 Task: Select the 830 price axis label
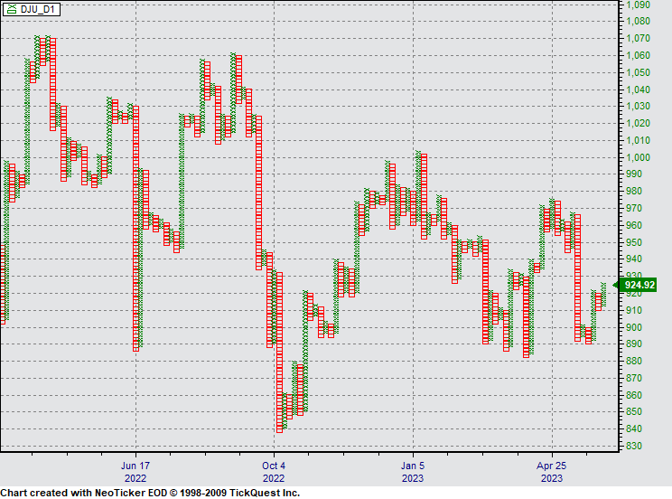pos(637,447)
